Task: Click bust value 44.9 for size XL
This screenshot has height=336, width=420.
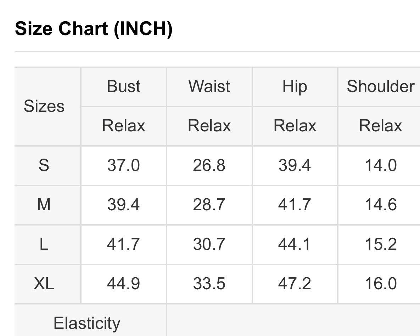Action: [124, 284]
